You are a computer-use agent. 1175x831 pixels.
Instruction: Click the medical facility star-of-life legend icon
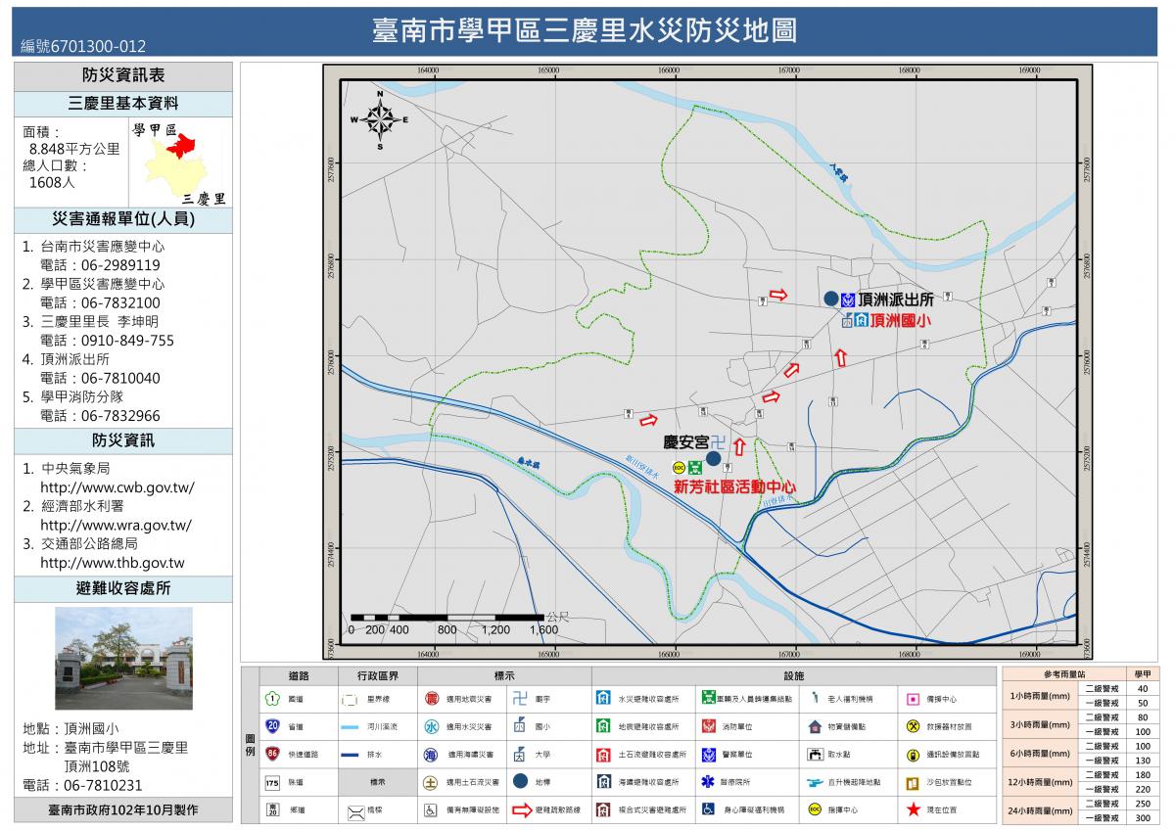(x=708, y=782)
